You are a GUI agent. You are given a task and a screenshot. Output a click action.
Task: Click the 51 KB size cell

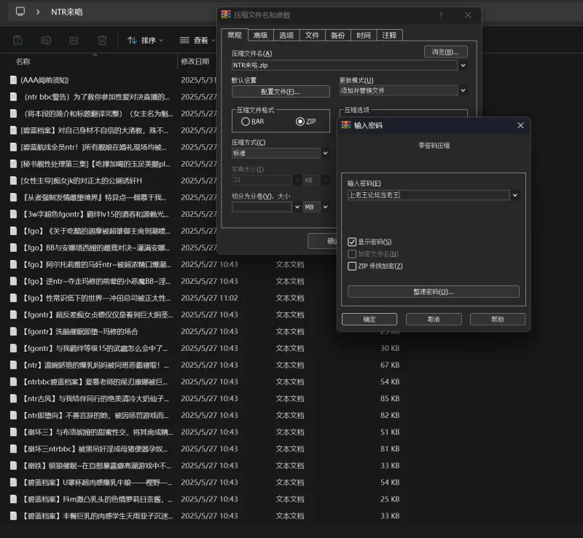coord(390,432)
